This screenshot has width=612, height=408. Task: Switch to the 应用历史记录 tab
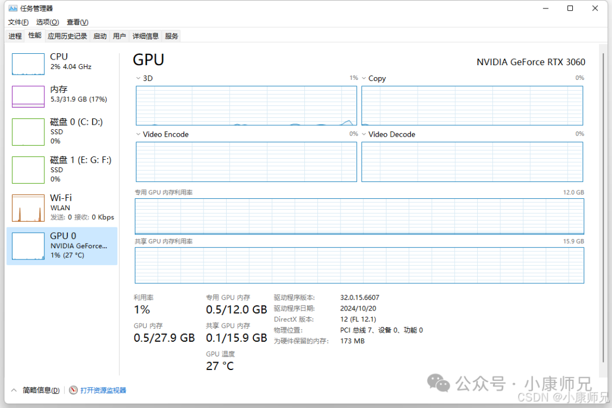pos(67,36)
